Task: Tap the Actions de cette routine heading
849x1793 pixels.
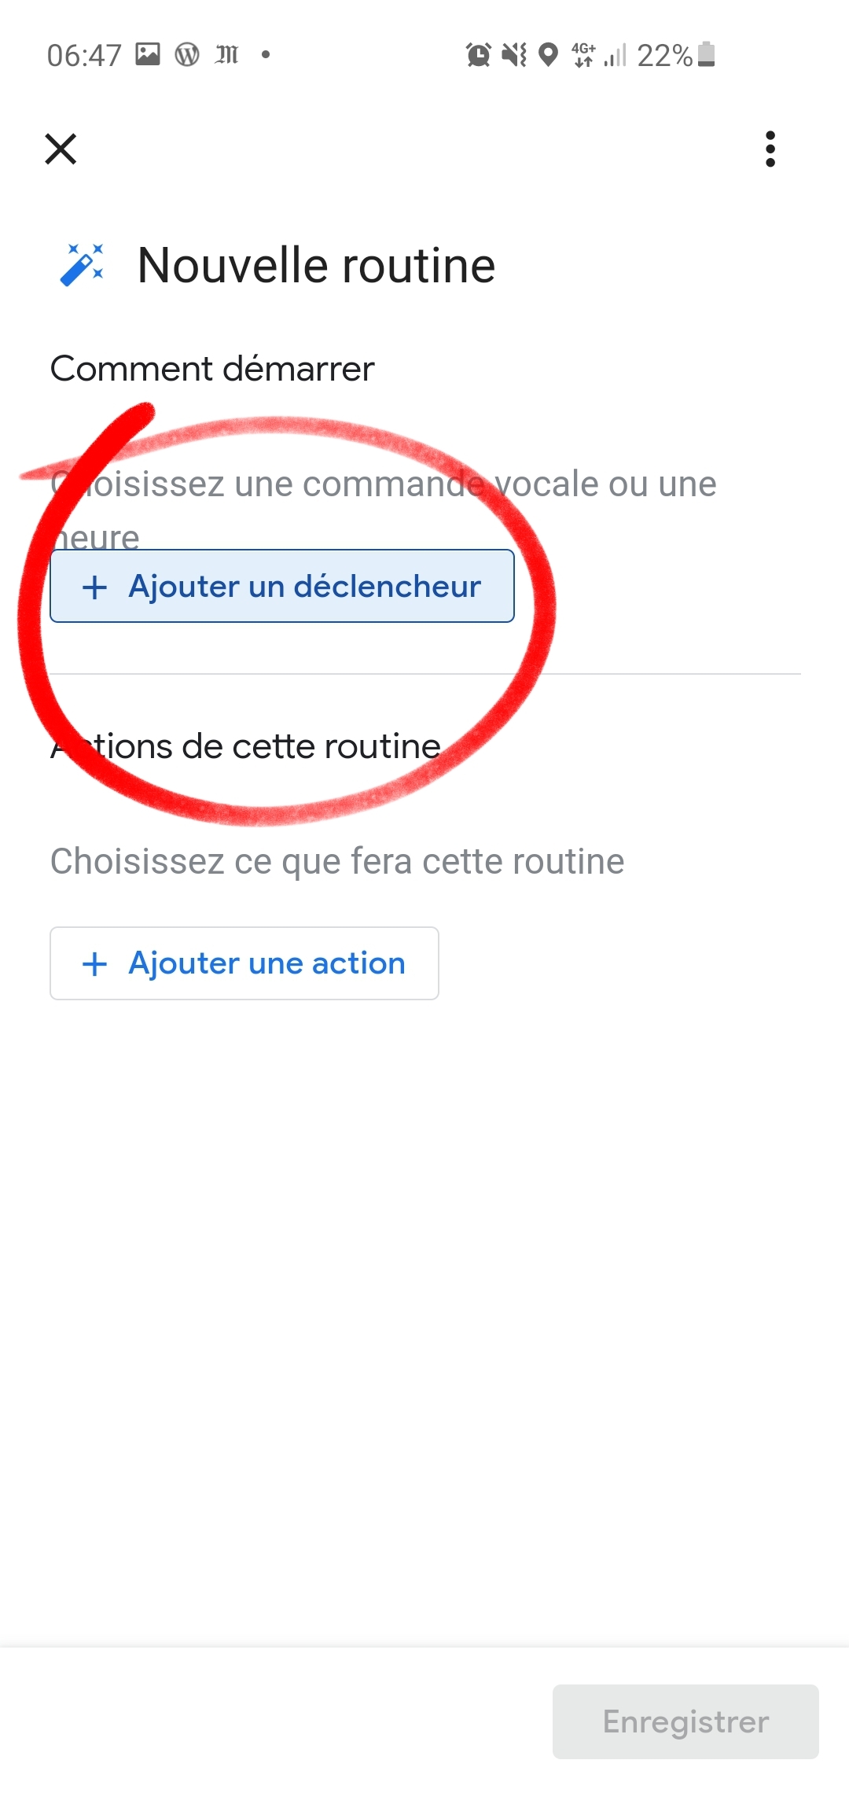Action: pyautogui.click(x=245, y=746)
